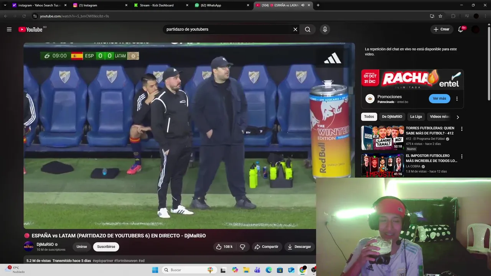Clear the search box text
This screenshot has width=491, height=276.
pos(295,30)
